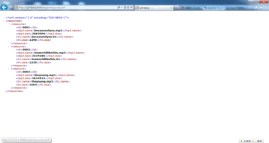Click the xml version declaration line
Screen dimensions: 269x143
click(x=37, y=18)
